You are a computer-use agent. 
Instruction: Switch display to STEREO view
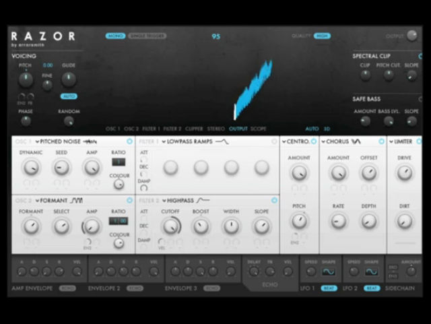(215, 129)
